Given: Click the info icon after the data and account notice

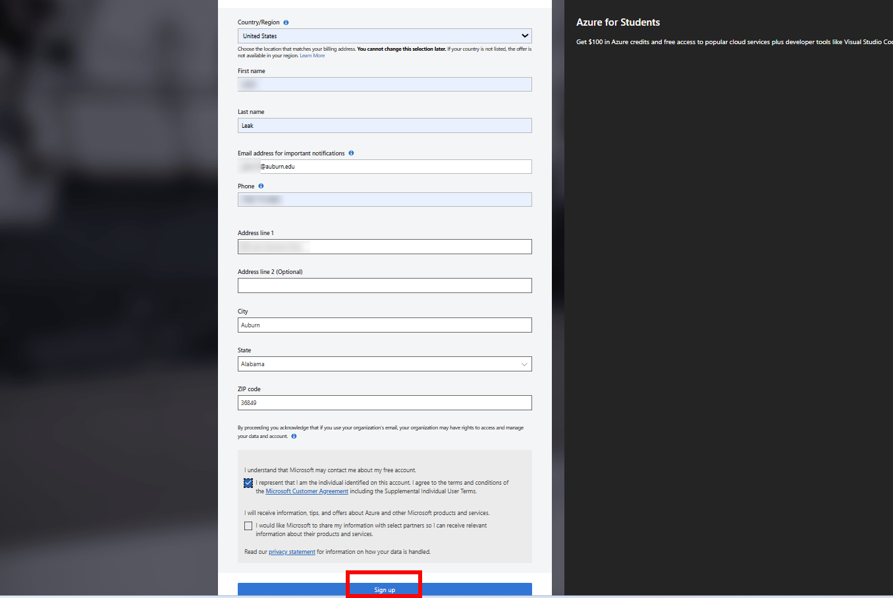Looking at the screenshot, I should pyautogui.click(x=294, y=436).
